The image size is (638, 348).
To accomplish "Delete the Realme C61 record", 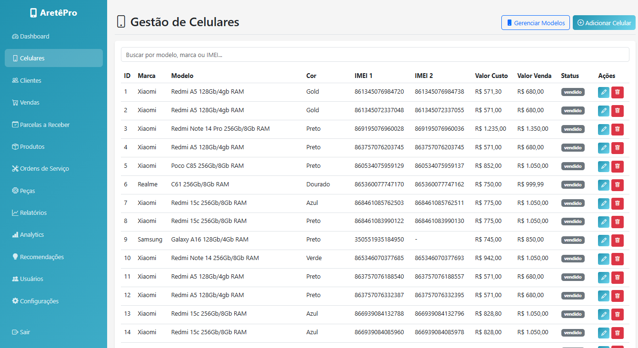I will pos(617,185).
